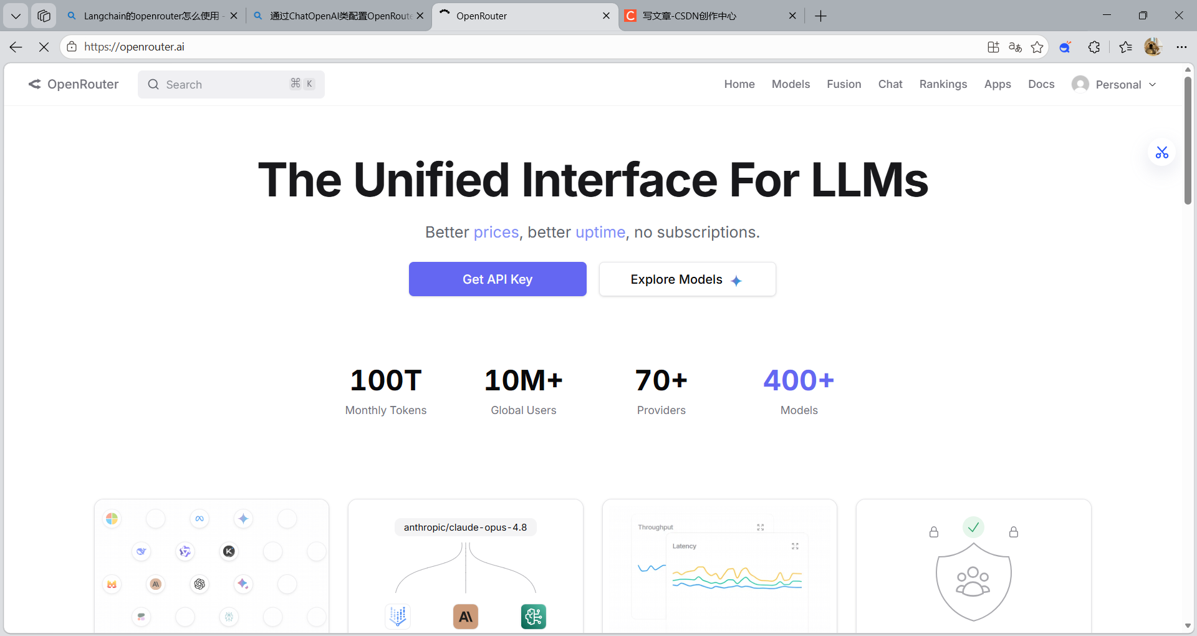
Task: Click the anthropic/claude-opus-4.8 label
Action: 465,528
